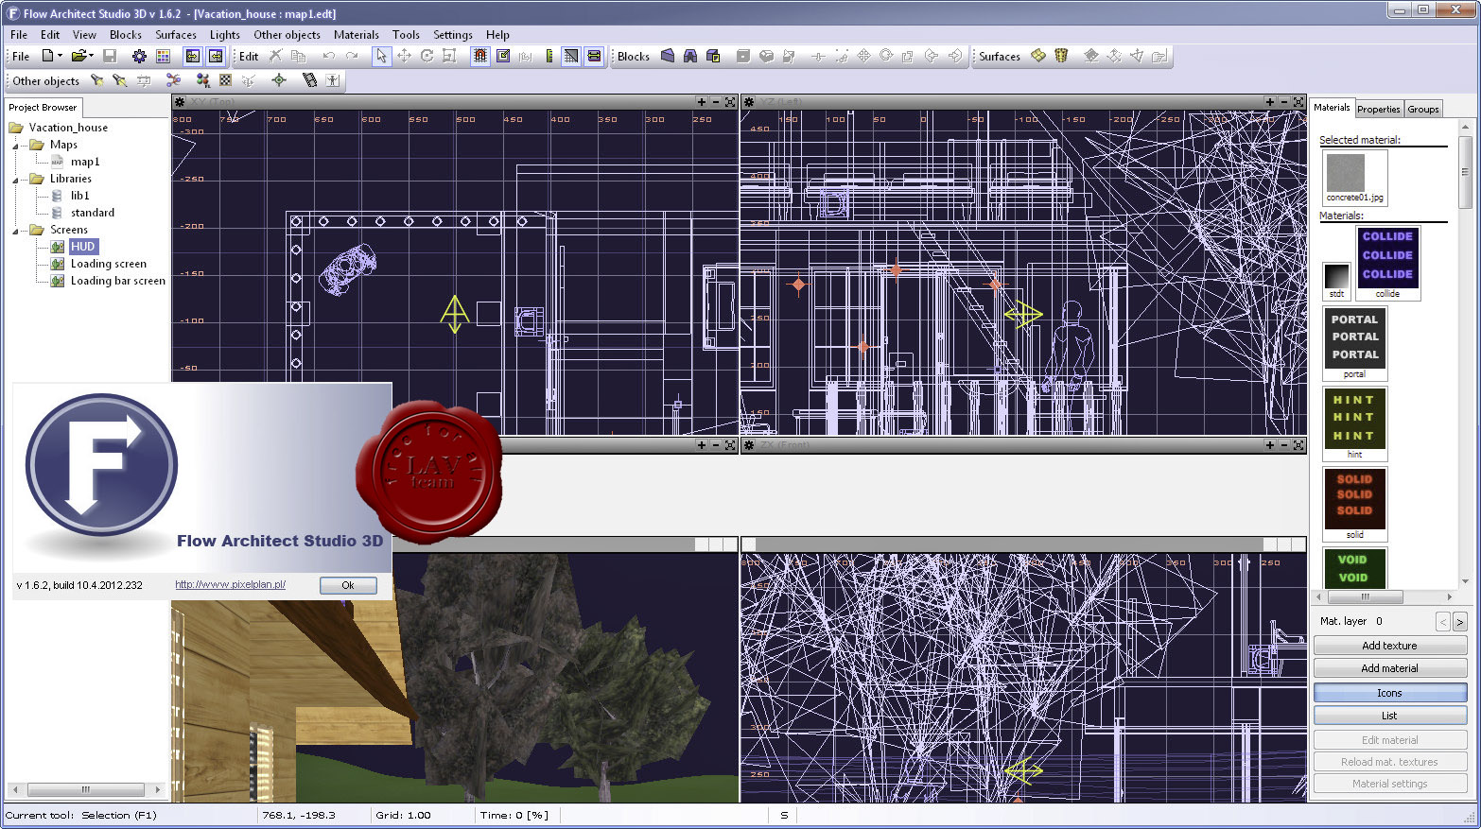Click the Open folder icon in File toolbar
This screenshot has height=829, width=1481.
79,56
